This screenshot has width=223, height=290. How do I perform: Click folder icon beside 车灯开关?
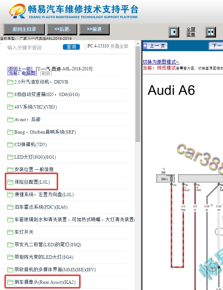[x=10, y=232]
